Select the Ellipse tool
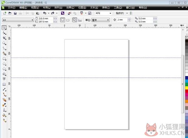188x138 pixels. 4,64
